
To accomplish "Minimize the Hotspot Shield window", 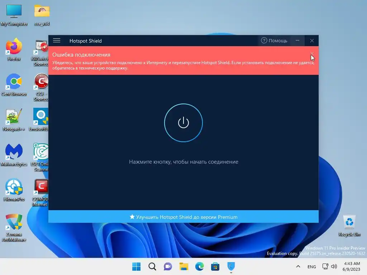I will [297, 41].
